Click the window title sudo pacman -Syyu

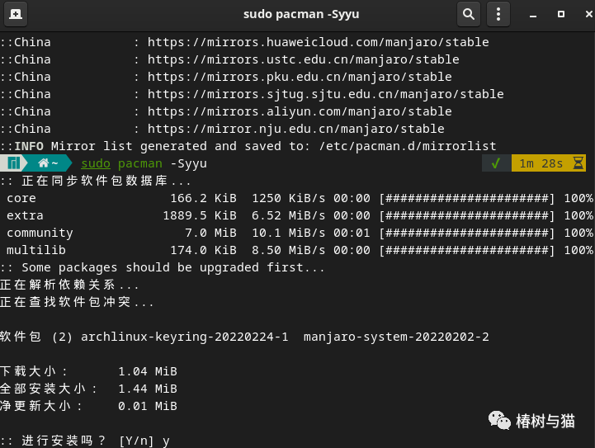[x=301, y=14]
